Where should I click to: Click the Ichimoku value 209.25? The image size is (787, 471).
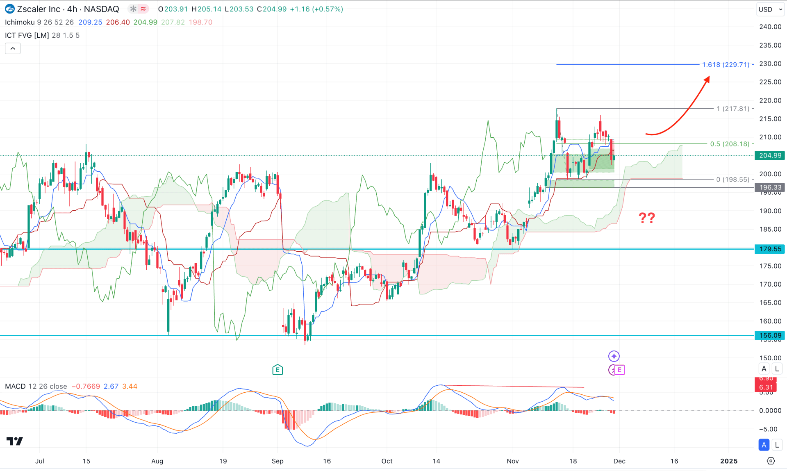90,22
